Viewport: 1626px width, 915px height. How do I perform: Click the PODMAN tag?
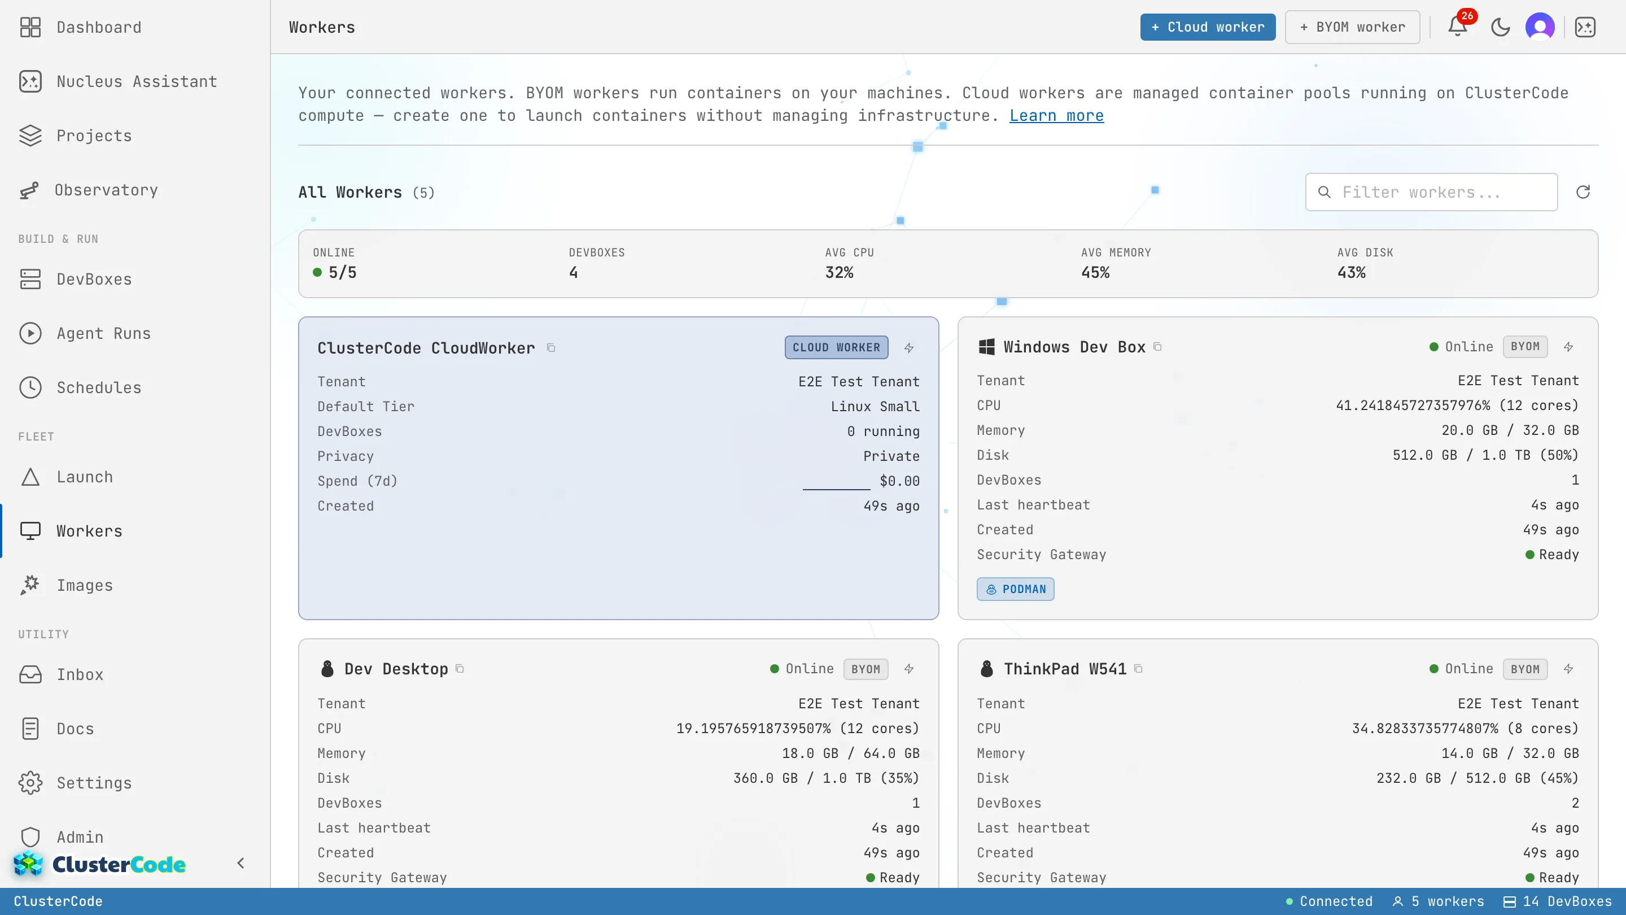click(x=1016, y=589)
